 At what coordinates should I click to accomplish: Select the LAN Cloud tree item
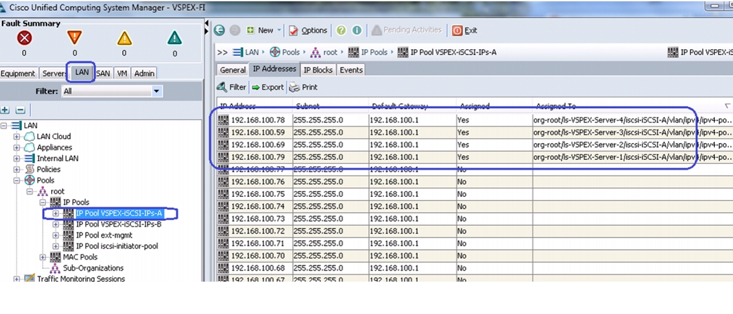54,137
